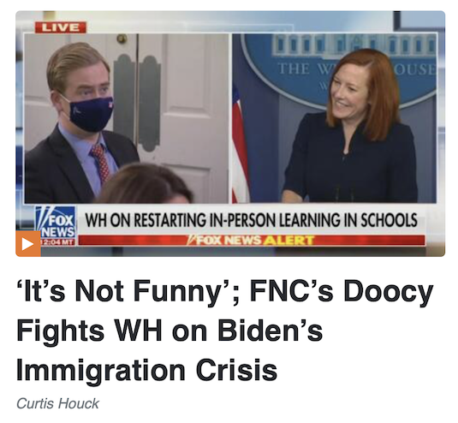Screen dimensions: 458x423
Task: Click the White House building illustration
Action: tap(354, 45)
